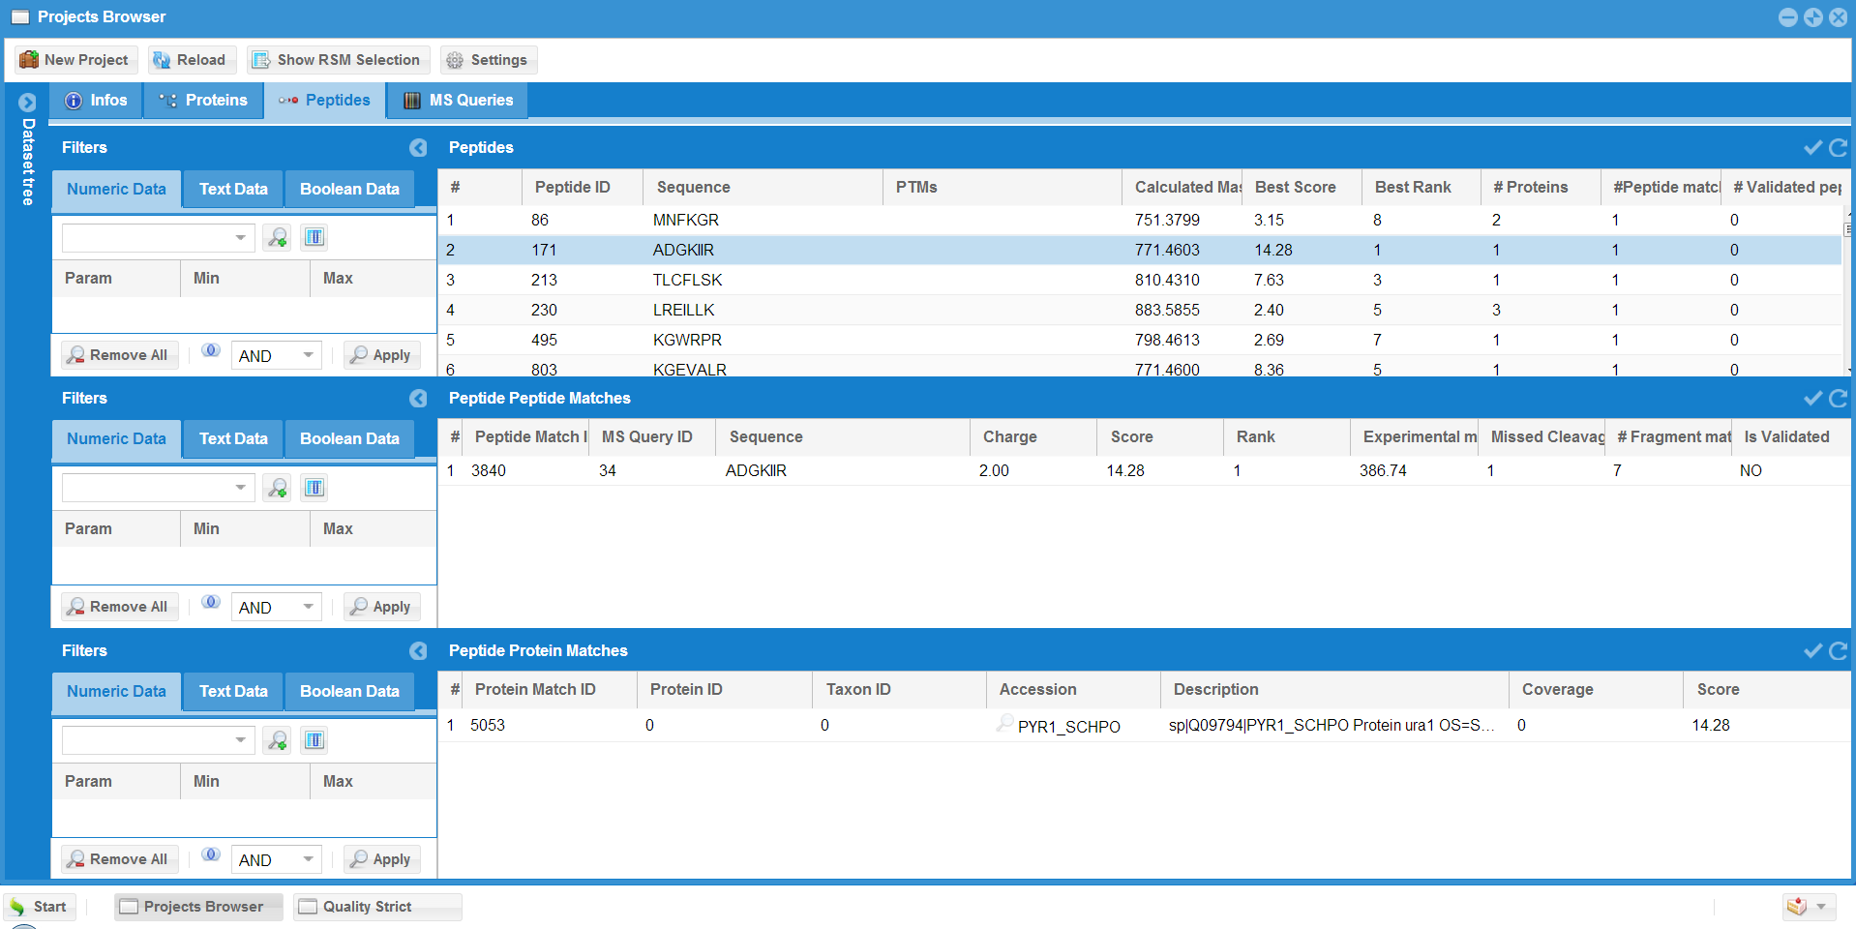Click the Show RSM Selection button

[337, 60]
